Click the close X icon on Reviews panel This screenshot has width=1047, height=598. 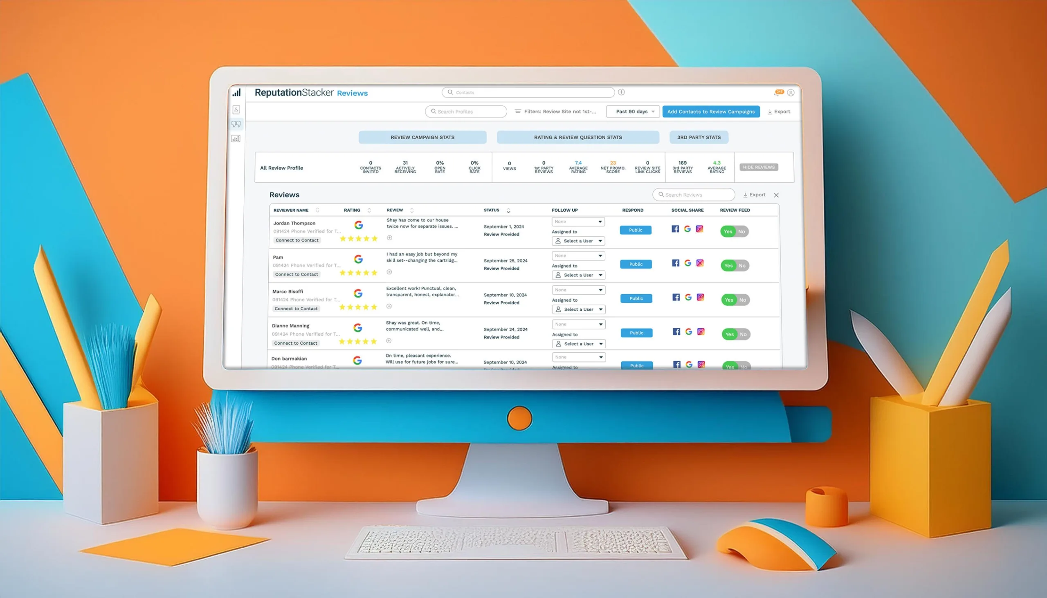pyautogui.click(x=776, y=195)
